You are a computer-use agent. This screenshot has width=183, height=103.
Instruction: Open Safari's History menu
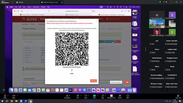point(29,7)
